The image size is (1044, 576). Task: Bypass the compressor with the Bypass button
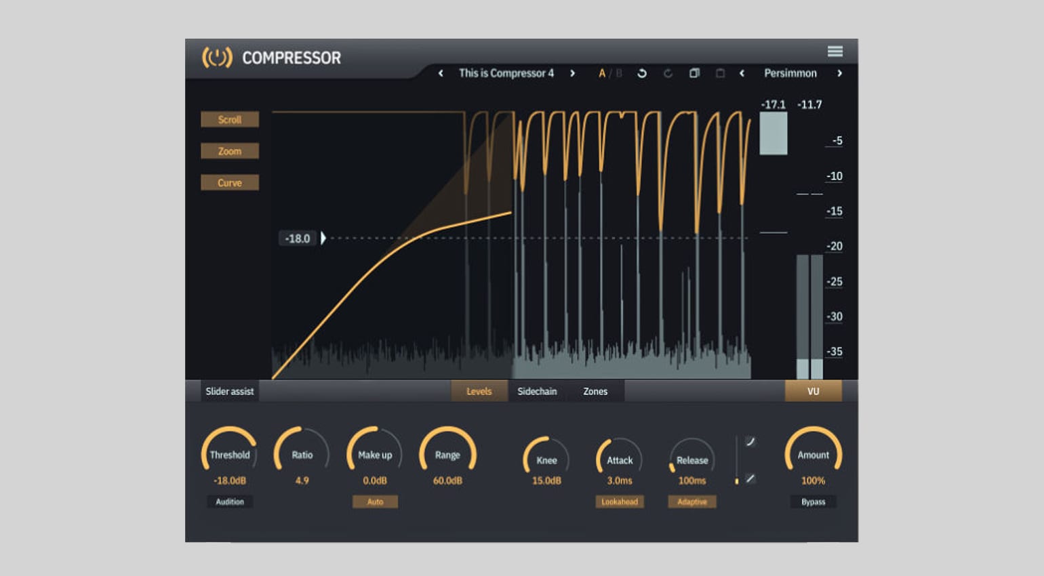click(x=813, y=501)
